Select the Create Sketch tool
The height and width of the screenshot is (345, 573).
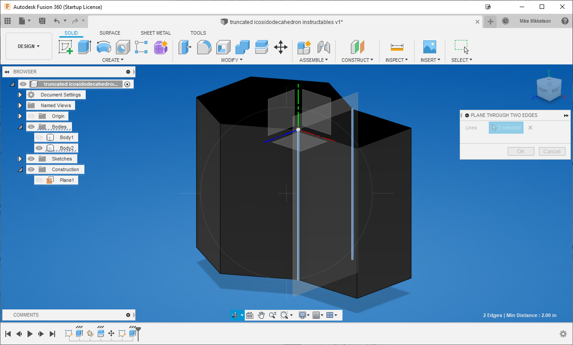(66, 47)
